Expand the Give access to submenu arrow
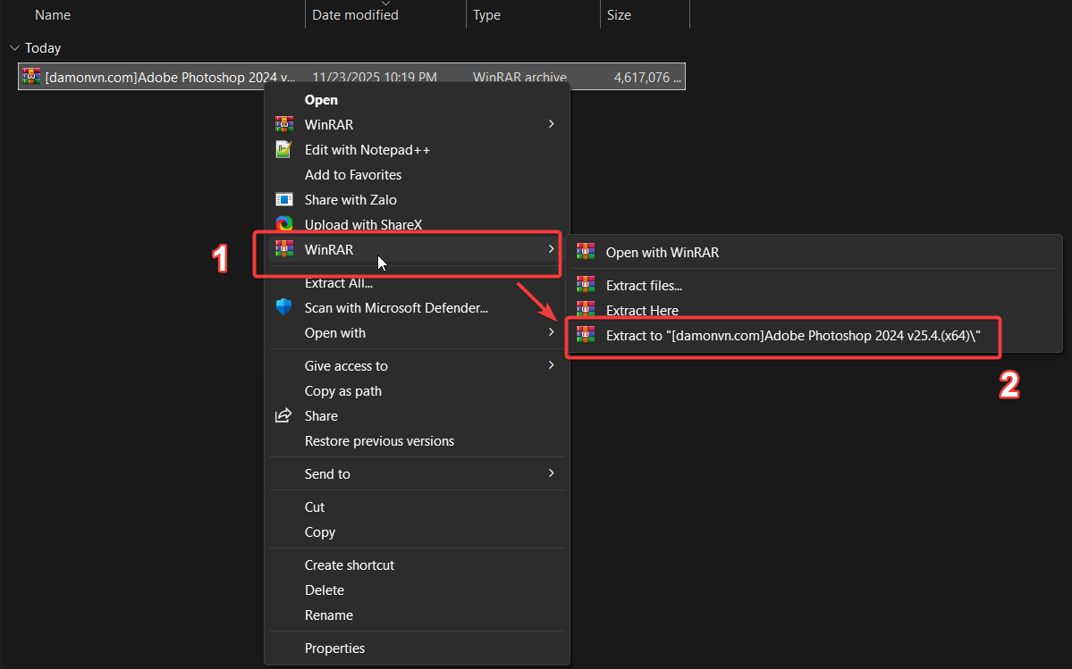The height and width of the screenshot is (669, 1072). pos(551,364)
